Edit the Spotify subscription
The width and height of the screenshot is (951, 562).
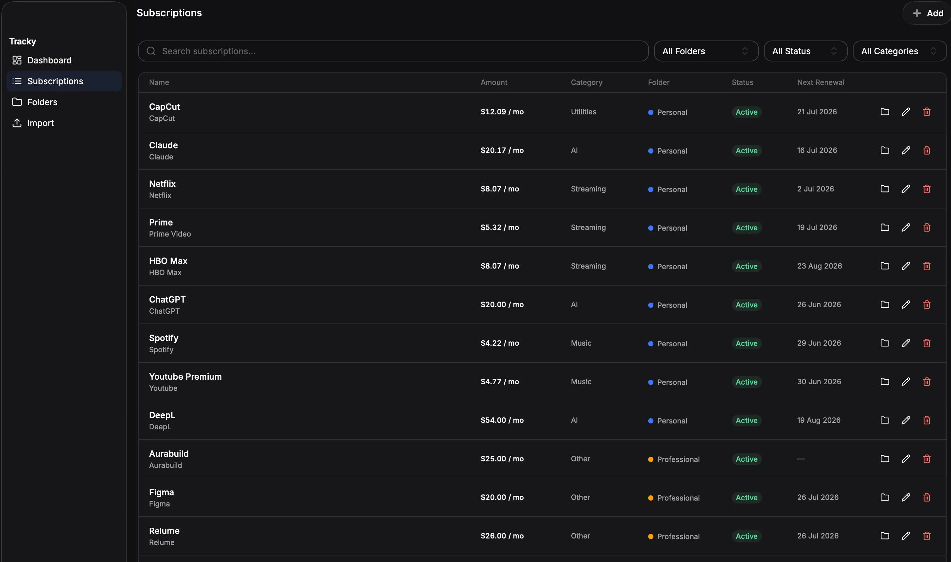point(906,343)
